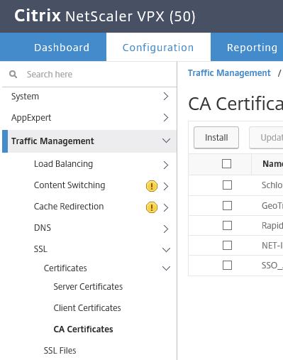Select the Load Balancing label
The width and height of the screenshot is (283, 360).
(x=63, y=164)
